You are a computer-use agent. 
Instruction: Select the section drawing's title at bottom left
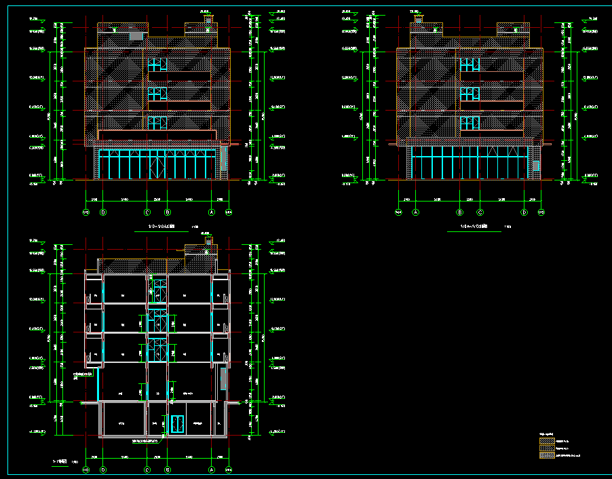tap(60, 461)
